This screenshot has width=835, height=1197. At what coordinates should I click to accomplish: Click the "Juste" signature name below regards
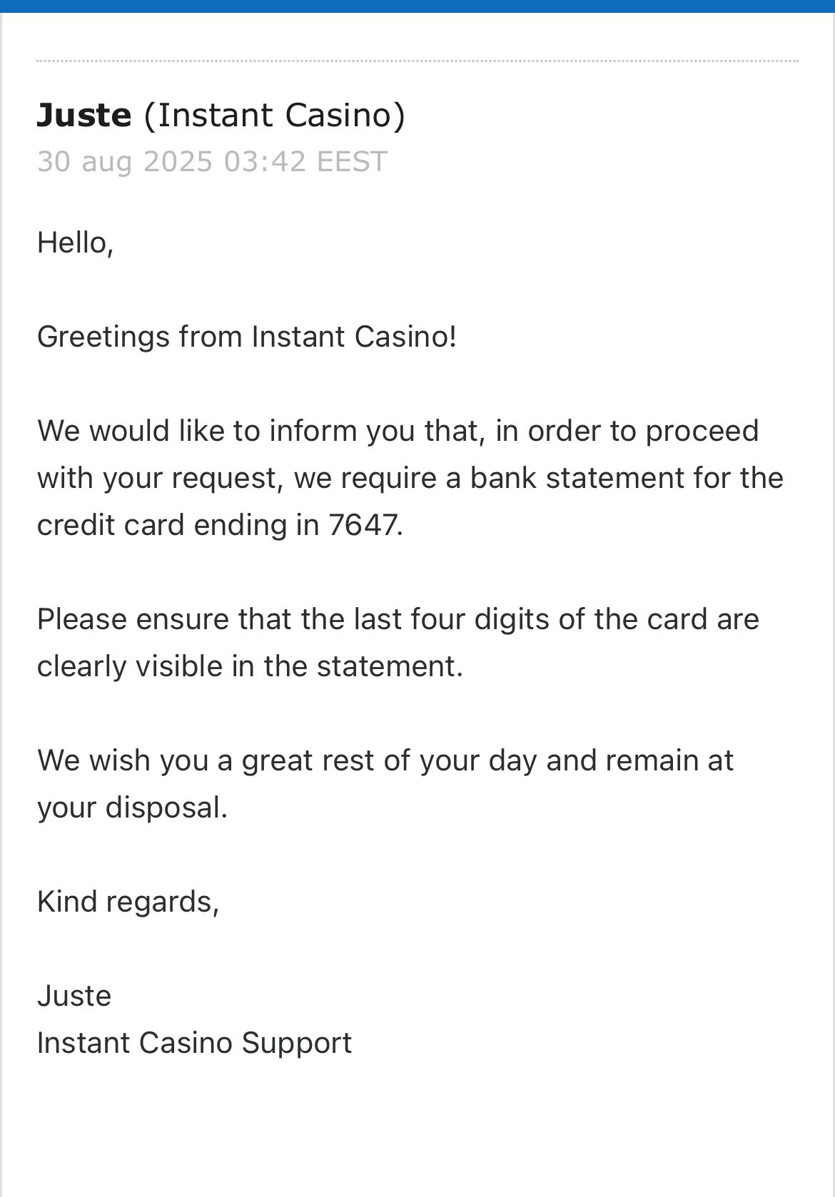74,996
